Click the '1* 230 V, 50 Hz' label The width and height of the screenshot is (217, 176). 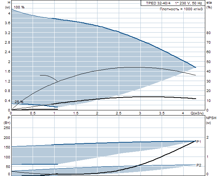tap(188, 3)
